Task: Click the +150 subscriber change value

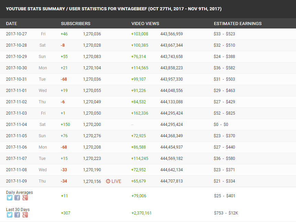Action: [x=65, y=125]
